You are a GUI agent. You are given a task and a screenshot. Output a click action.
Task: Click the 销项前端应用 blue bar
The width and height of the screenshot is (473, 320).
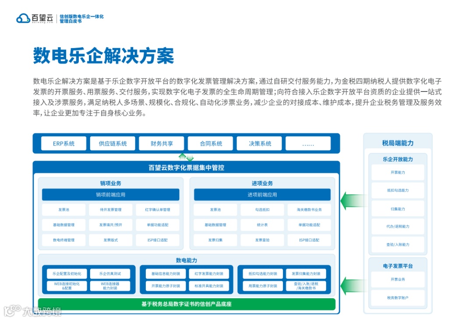[111, 195]
